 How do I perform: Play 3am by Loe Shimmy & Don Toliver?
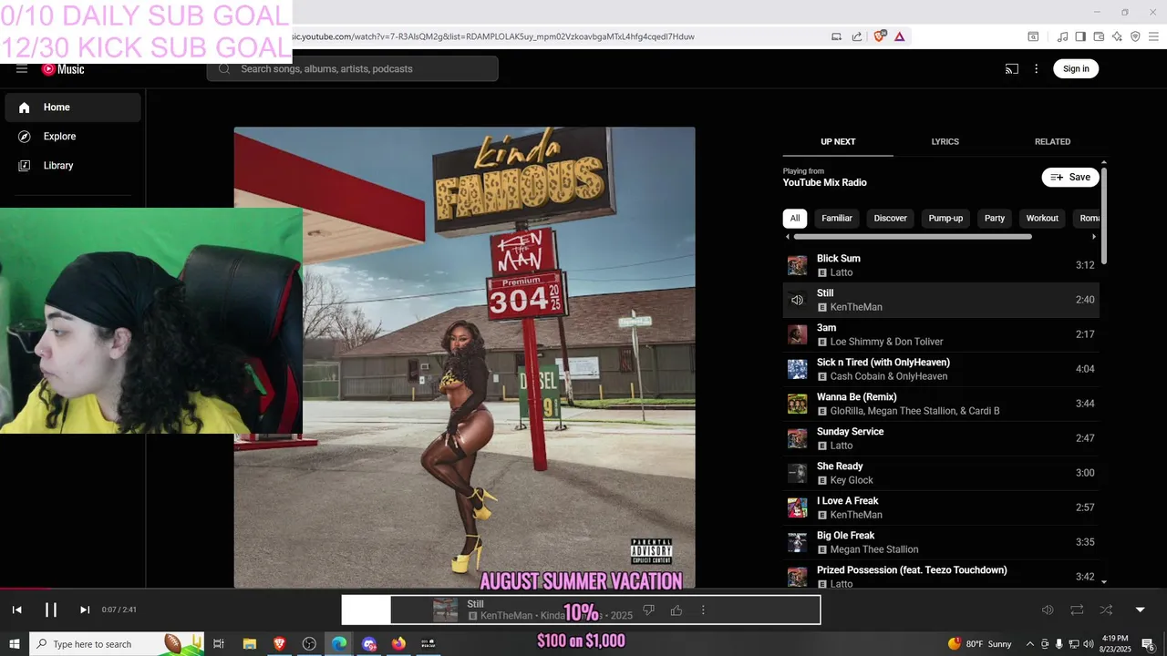click(x=941, y=334)
